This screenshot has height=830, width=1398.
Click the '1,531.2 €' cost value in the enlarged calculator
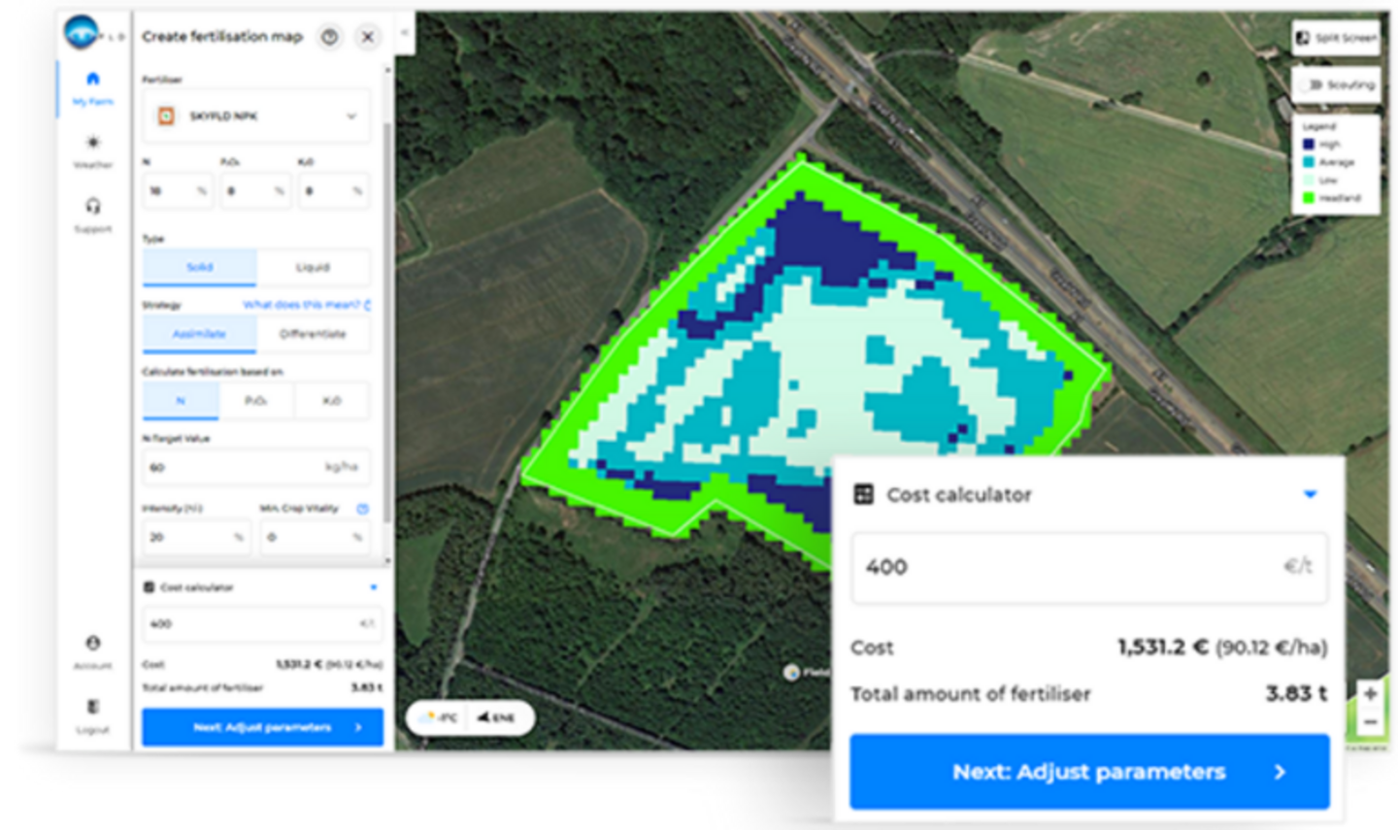1162,647
